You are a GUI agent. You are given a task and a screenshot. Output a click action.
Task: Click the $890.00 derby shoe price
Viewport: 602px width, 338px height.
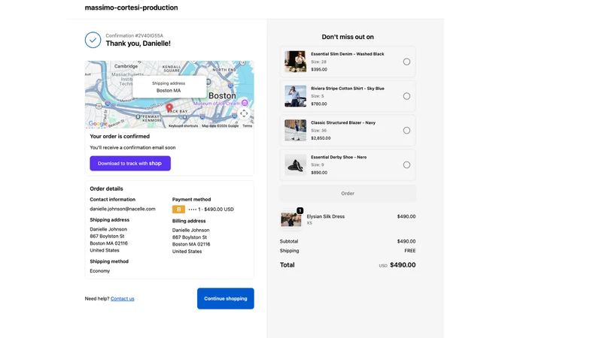pyautogui.click(x=319, y=173)
